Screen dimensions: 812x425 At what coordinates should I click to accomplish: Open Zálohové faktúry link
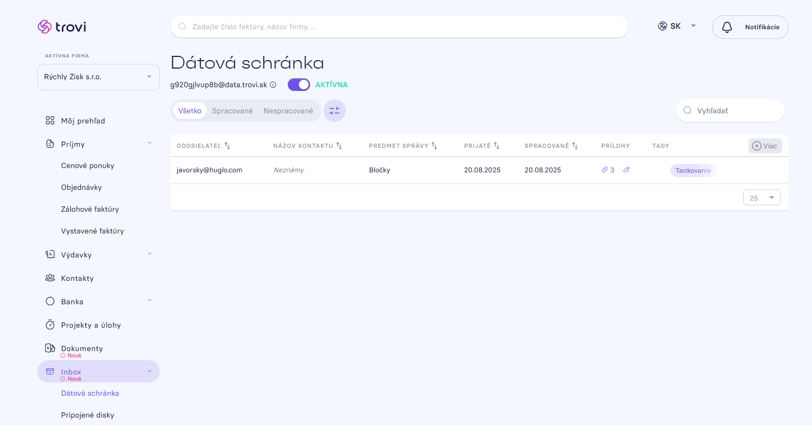pos(90,210)
